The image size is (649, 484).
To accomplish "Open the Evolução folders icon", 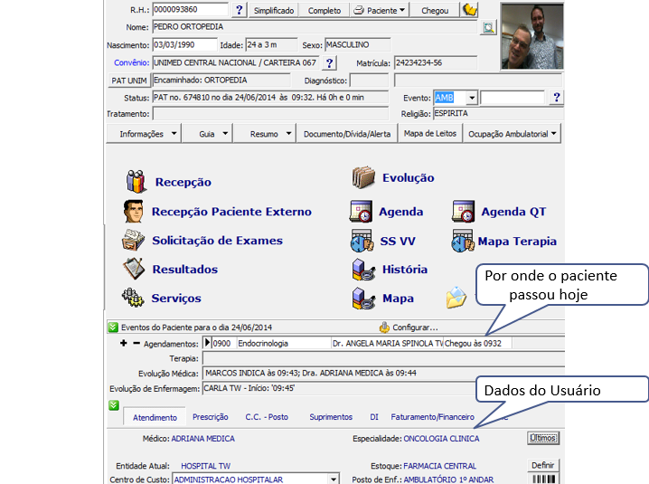I will click(364, 177).
